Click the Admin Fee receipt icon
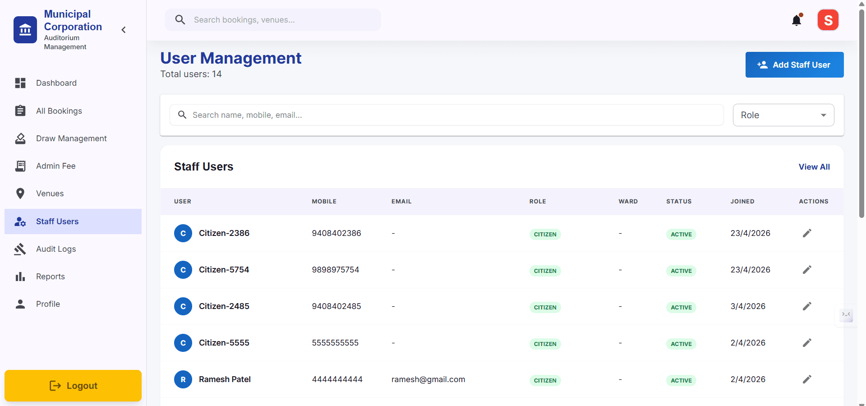The image size is (866, 406). (20, 166)
